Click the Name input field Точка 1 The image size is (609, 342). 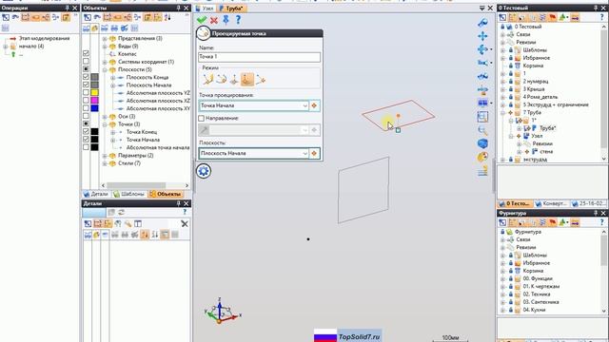pyautogui.click(x=260, y=57)
